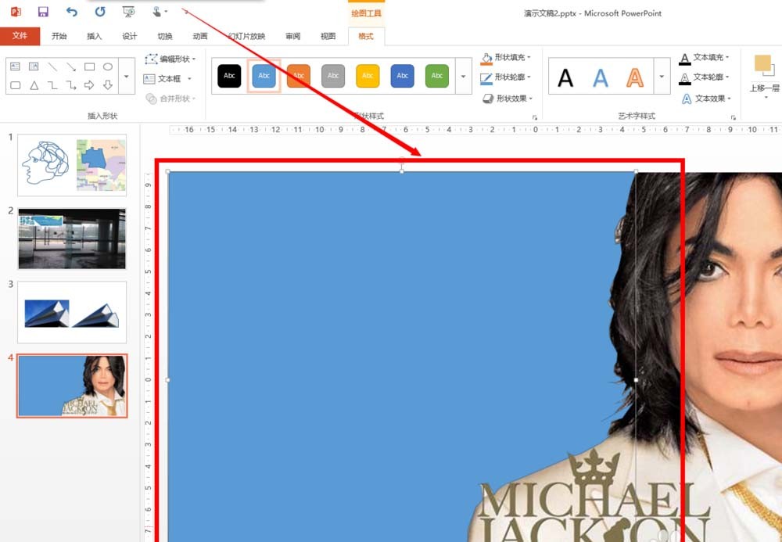Screen dimensions: 782x542
Task: Select the triangle shape in shapes gallery
Action: click(x=34, y=85)
